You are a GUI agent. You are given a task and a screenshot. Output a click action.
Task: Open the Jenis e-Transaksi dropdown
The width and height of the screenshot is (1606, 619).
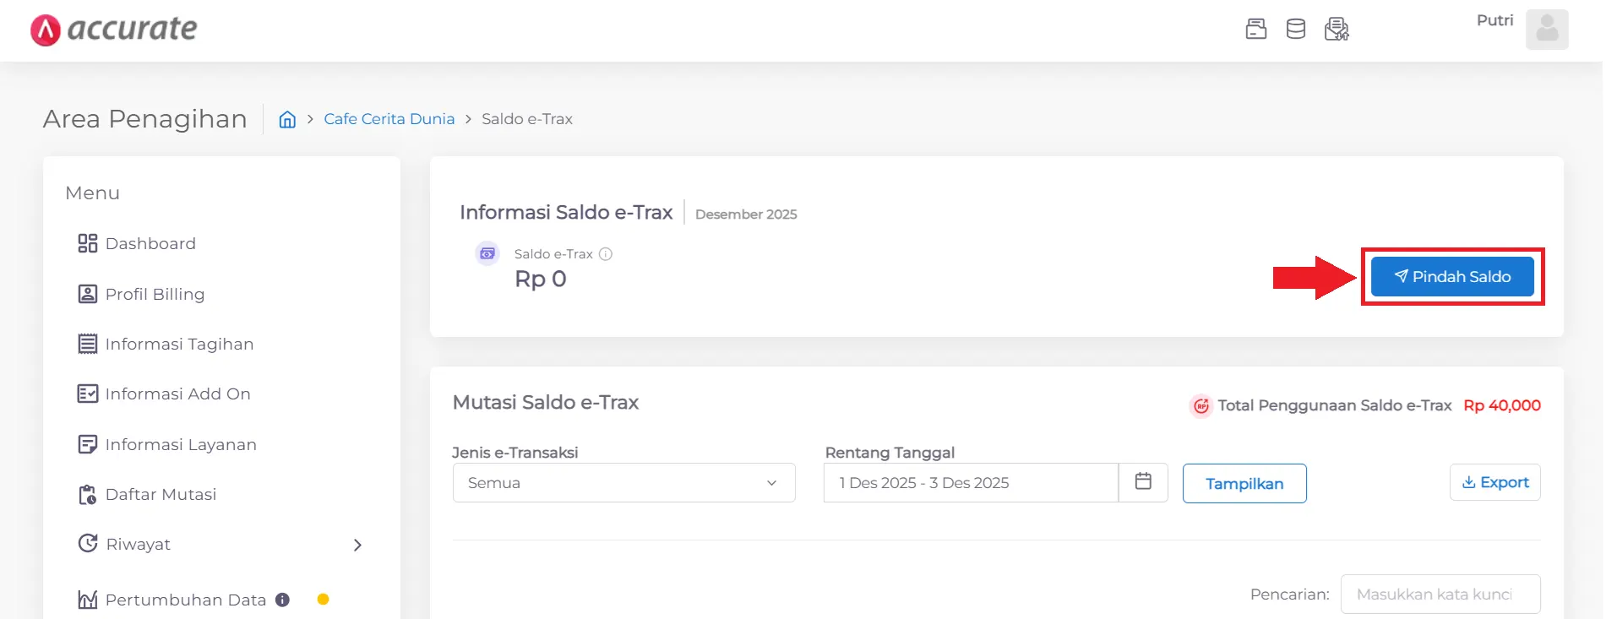[x=623, y=482]
